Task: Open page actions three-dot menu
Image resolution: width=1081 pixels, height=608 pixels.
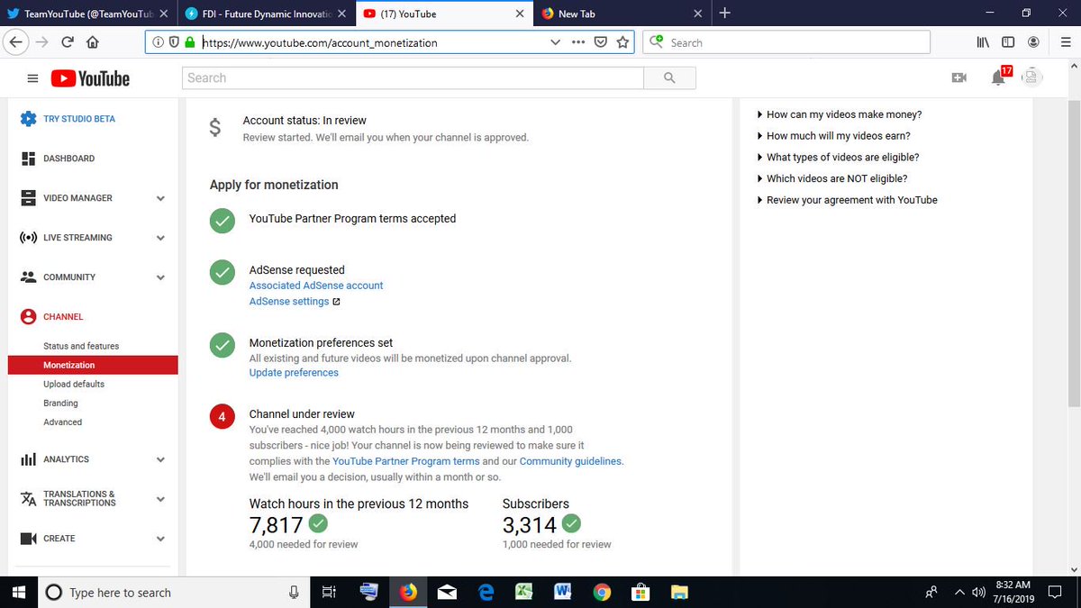Action: (578, 42)
